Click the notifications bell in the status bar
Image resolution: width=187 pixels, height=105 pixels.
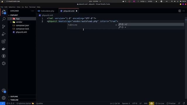[184, 103]
